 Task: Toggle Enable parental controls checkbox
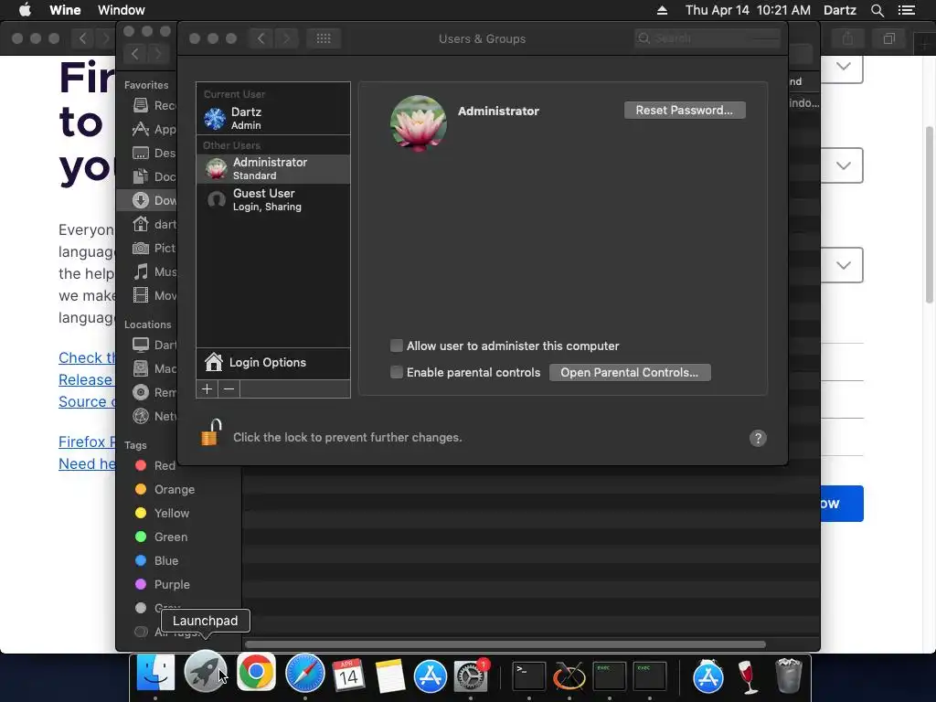click(x=397, y=373)
